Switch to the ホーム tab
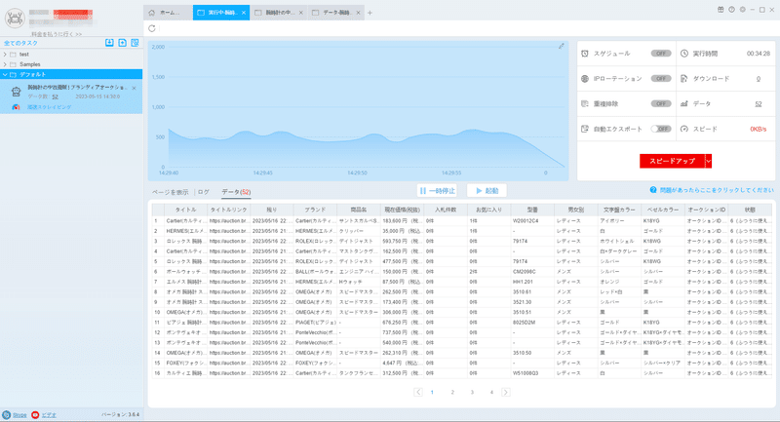Image resolution: width=780 pixels, height=422 pixels. pos(168,13)
